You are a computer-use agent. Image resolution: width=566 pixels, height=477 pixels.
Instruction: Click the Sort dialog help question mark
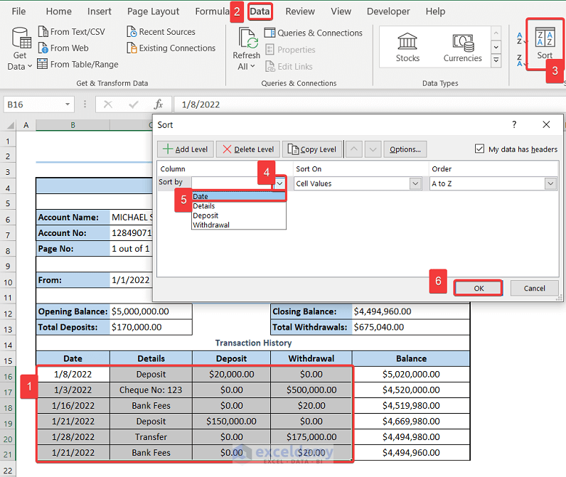(x=514, y=124)
